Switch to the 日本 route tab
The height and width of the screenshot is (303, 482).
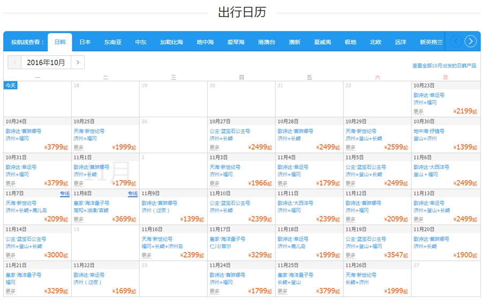85,42
